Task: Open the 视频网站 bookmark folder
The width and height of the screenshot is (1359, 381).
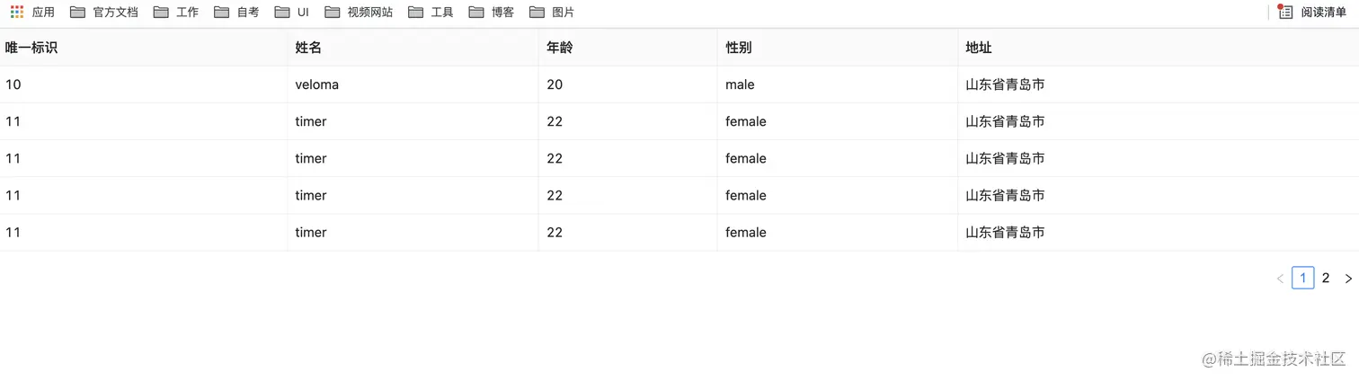Action: click(x=359, y=12)
